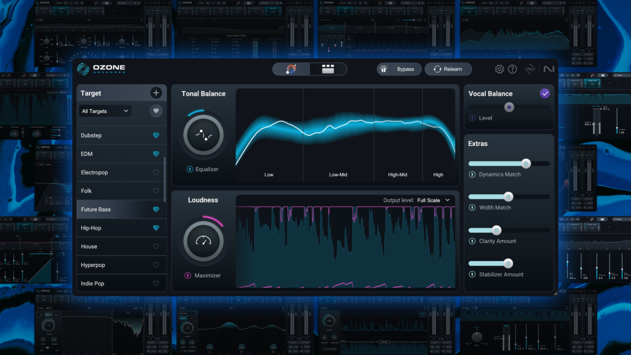Toggle the Clarity Amount power button
This screenshot has width=631, height=355.
click(472, 241)
